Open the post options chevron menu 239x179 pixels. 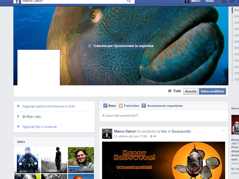[x=223, y=131]
